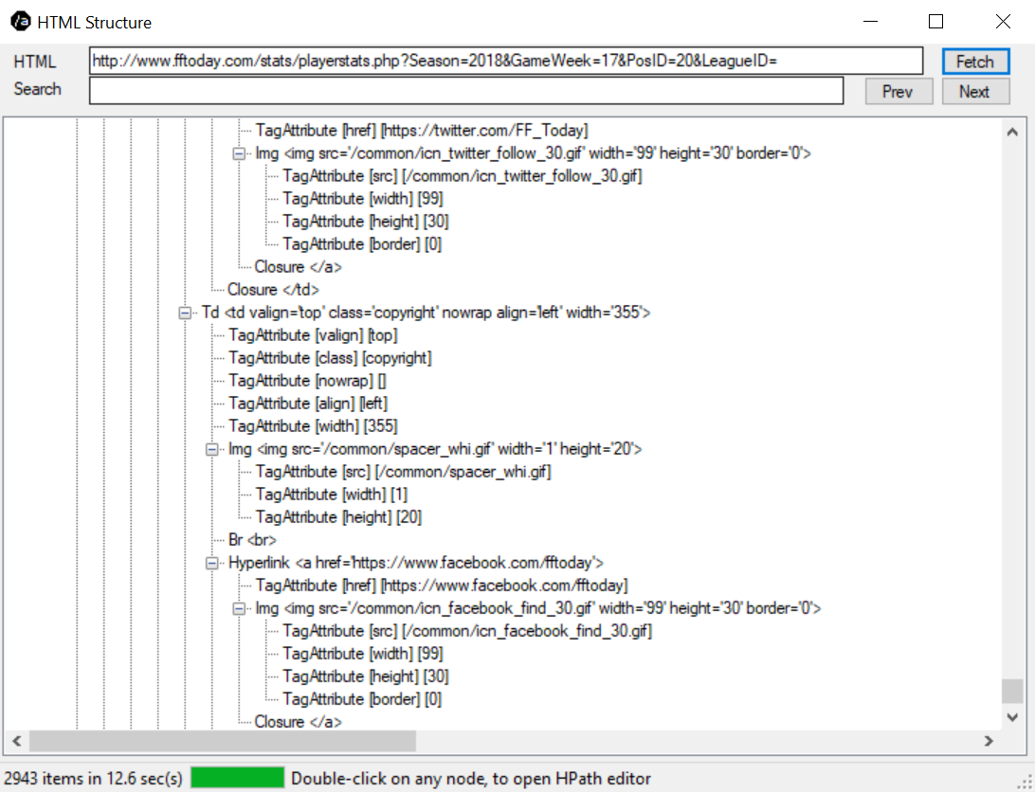Select TagAttribute [src] icn_twitter_follow_30.gif
This screenshot has width=1035, height=792.
tap(463, 176)
